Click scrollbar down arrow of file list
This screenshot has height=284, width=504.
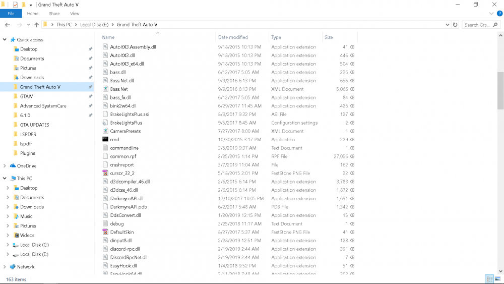500,271
